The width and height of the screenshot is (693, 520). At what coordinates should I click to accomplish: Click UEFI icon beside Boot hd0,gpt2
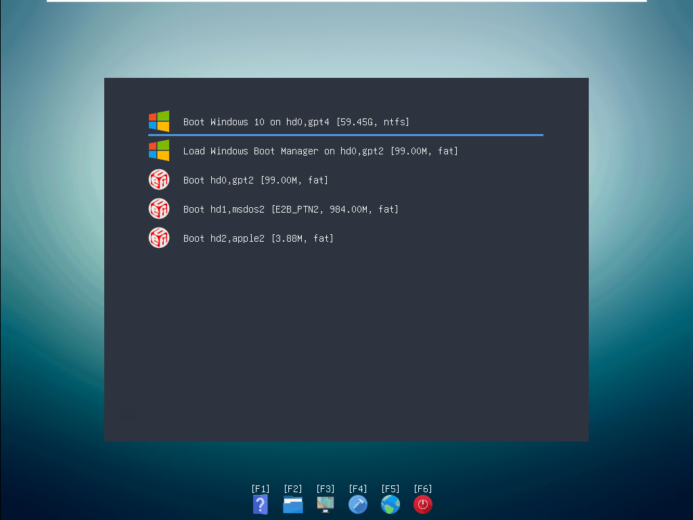point(159,179)
